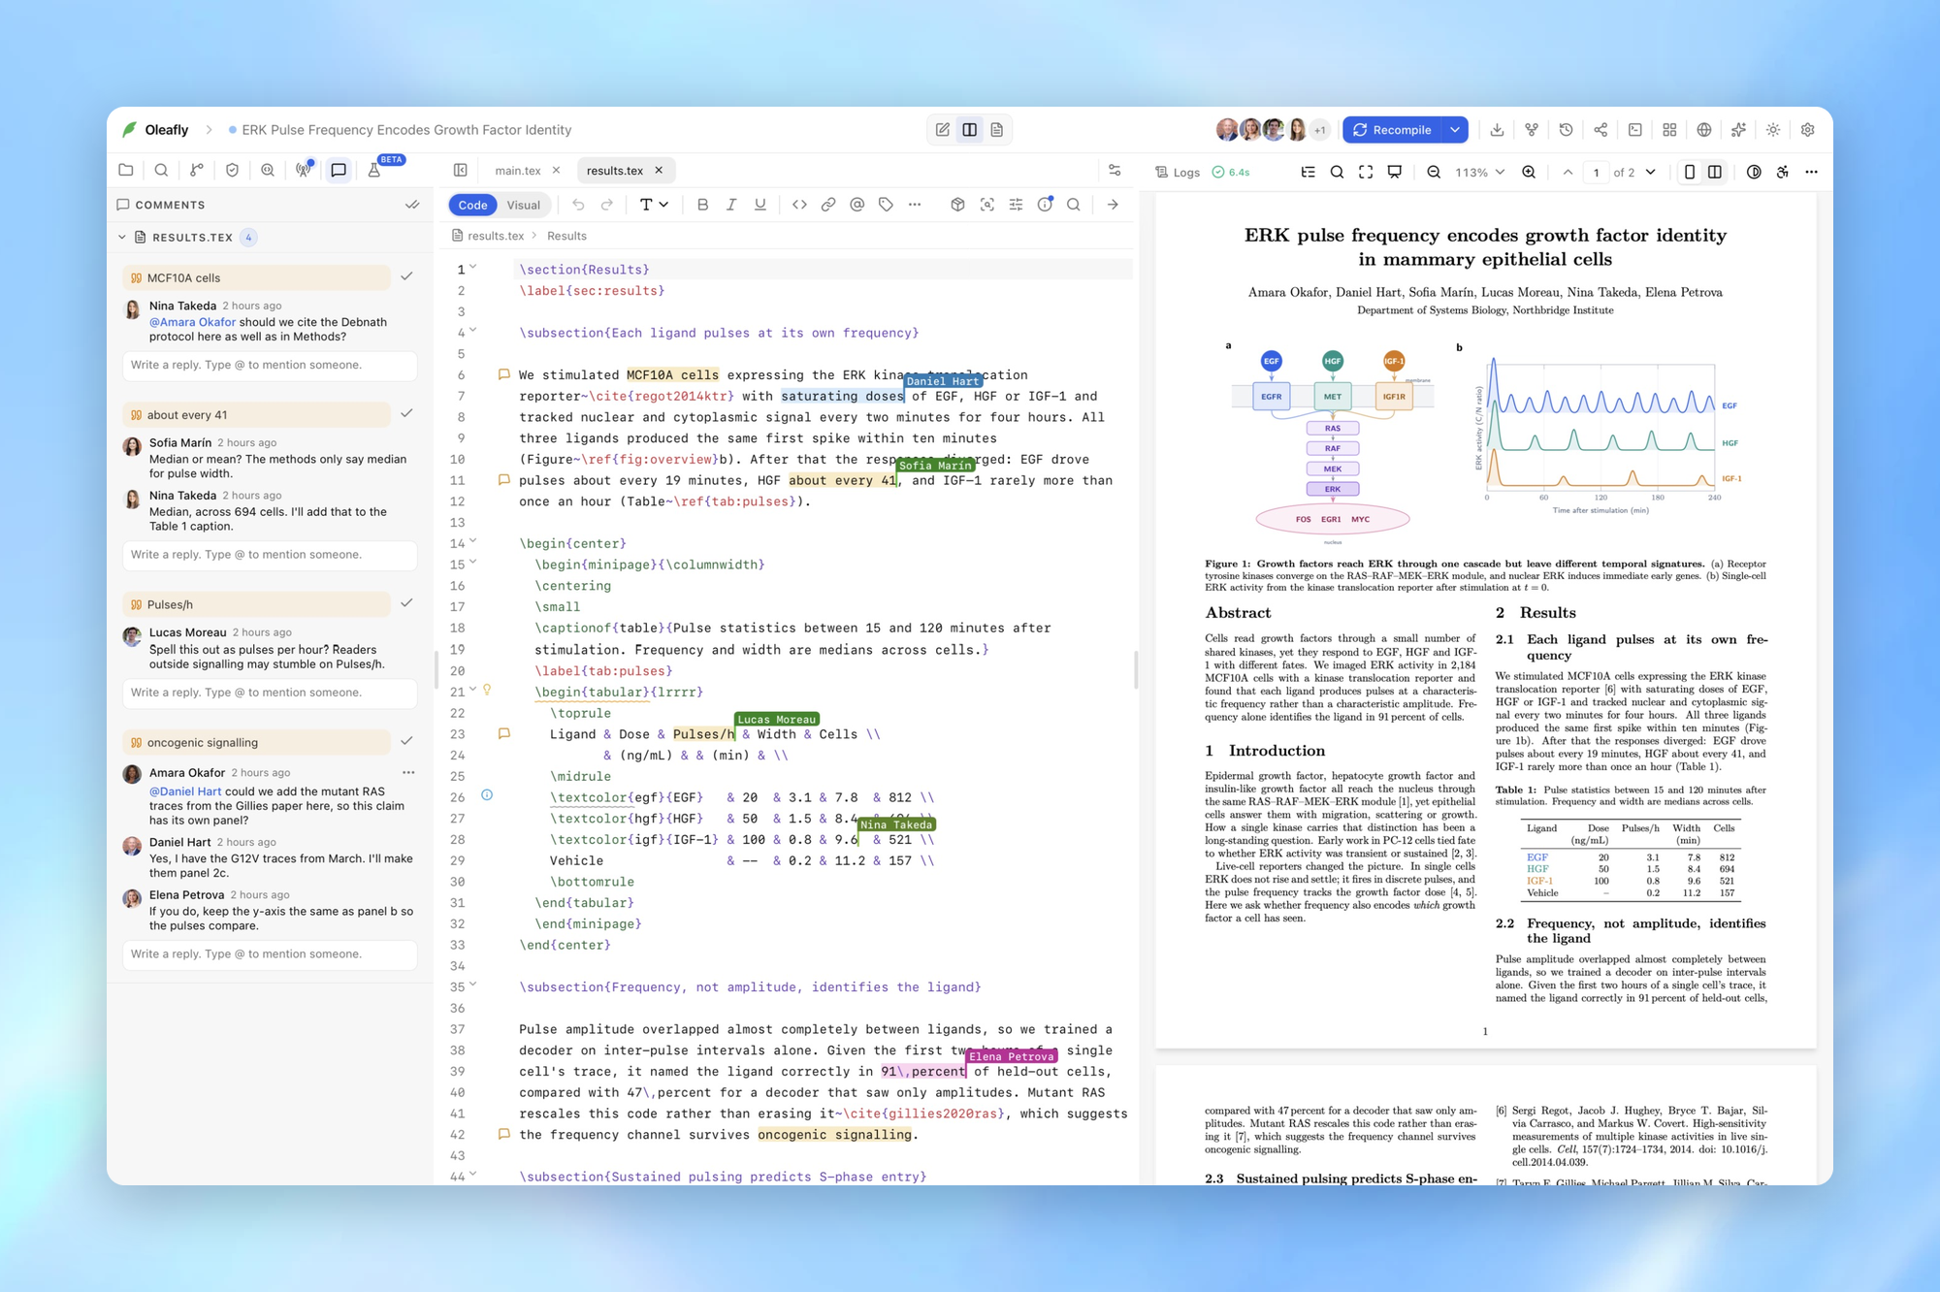
Task: Open the text style T dropdown
Action: click(x=654, y=205)
